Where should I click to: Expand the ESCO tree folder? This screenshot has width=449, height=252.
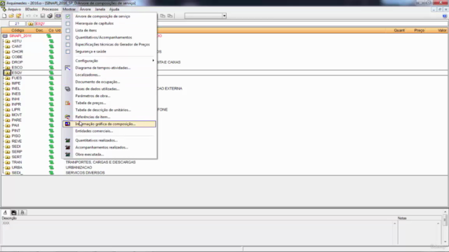tap(8, 68)
